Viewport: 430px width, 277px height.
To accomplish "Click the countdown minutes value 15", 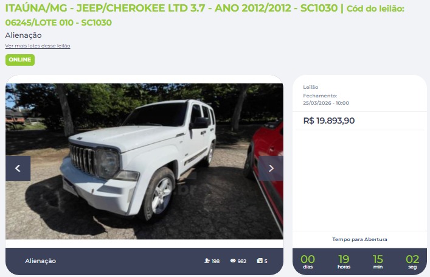I will 378,259.
